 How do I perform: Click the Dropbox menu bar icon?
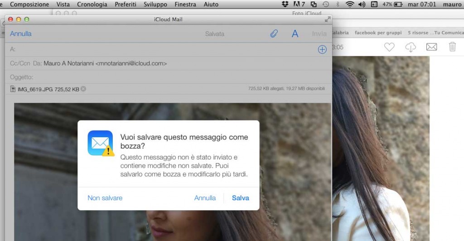pyautogui.click(x=285, y=4)
